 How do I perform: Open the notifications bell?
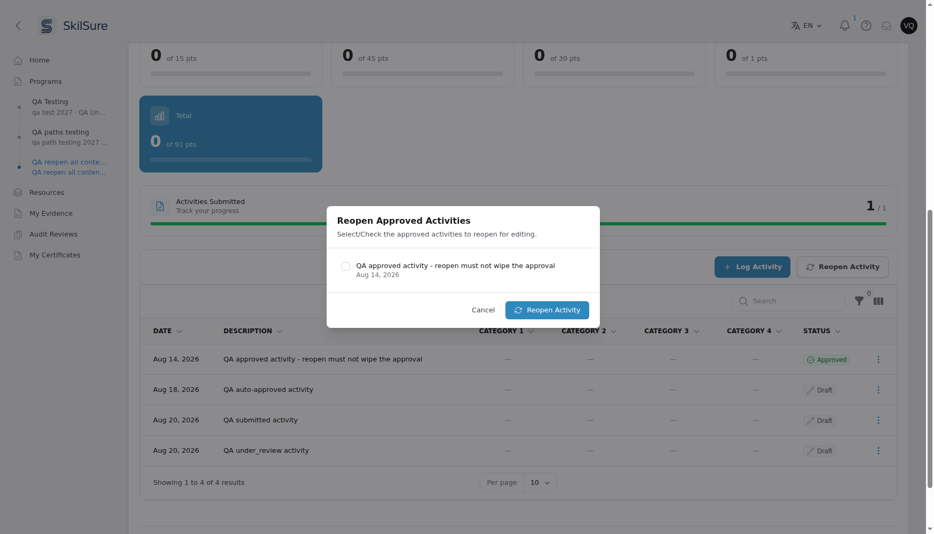[844, 26]
